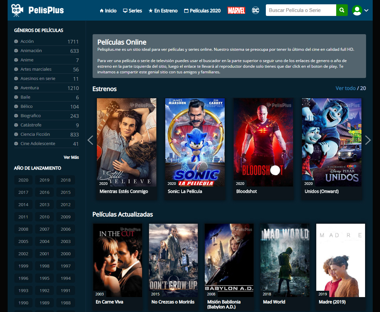Click the cube icon beside Artes marciales
380x312 pixels.
(16, 69)
